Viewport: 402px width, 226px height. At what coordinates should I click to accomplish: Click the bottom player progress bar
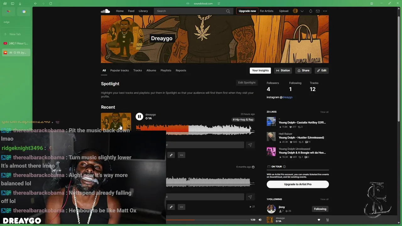[x=207, y=220]
